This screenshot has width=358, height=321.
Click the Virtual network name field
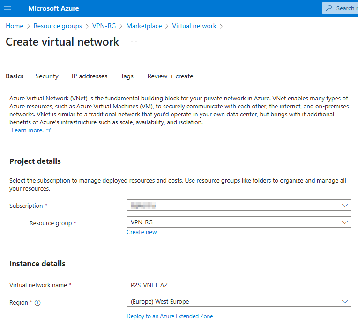tap(239, 285)
